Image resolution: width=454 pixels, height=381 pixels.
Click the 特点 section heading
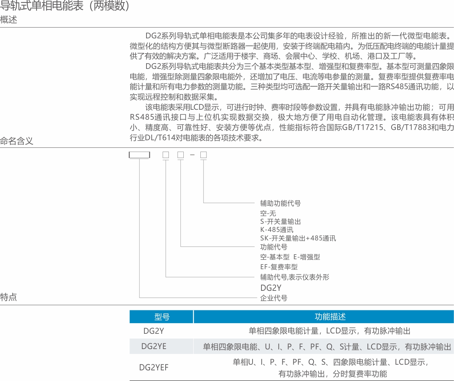(9, 297)
